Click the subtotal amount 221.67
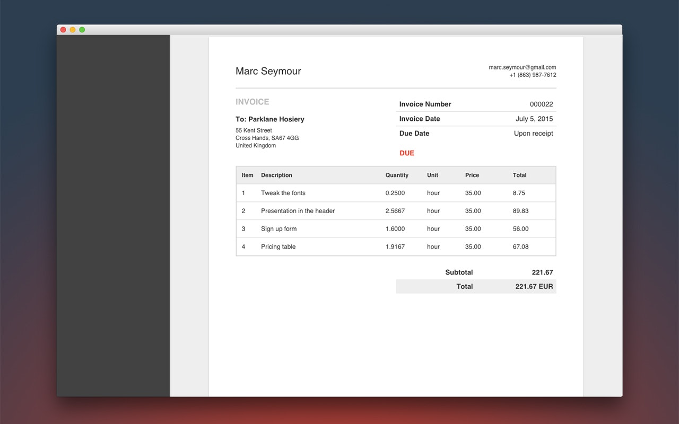The height and width of the screenshot is (424, 679). [543, 272]
